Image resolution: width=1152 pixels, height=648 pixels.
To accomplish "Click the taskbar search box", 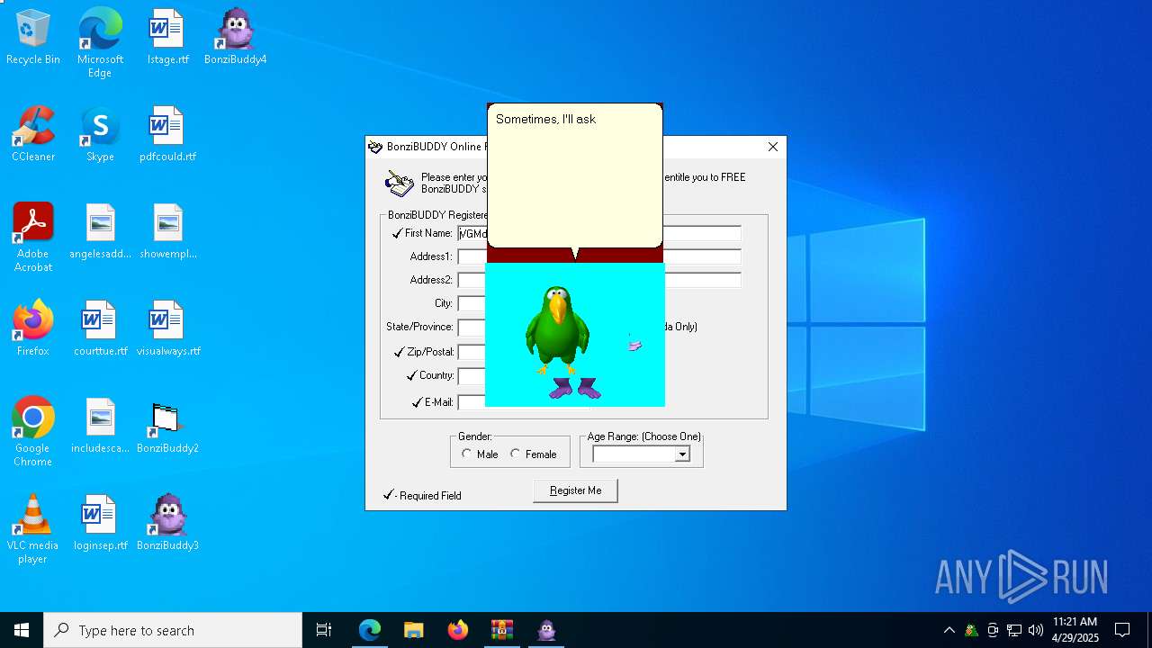I will click(173, 630).
